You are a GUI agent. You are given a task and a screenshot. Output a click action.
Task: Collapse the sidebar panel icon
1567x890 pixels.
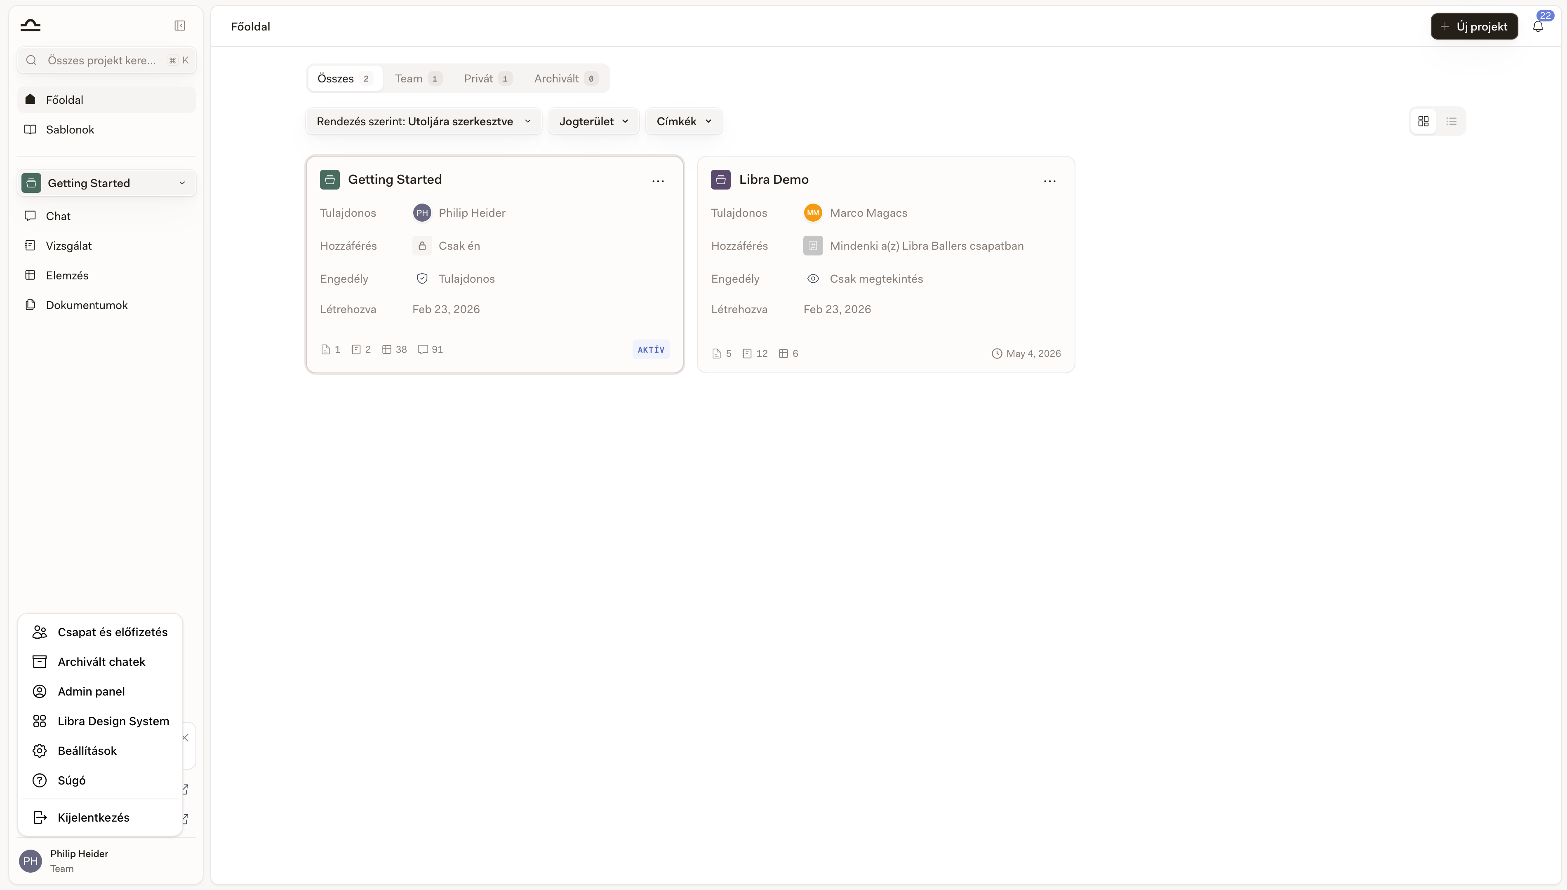(x=180, y=26)
